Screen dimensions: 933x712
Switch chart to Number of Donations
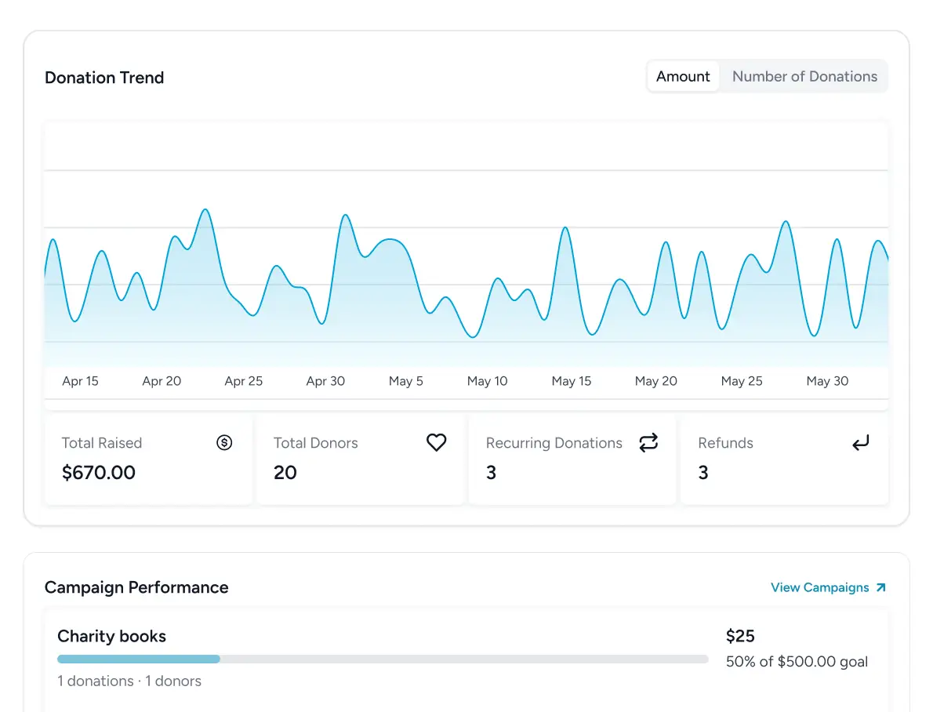click(x=804, y=76)
